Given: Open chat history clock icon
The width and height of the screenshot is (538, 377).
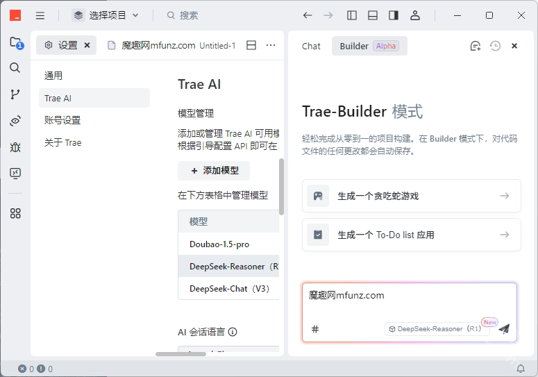Looking at the screenshot, I should (x=495, y=46).
